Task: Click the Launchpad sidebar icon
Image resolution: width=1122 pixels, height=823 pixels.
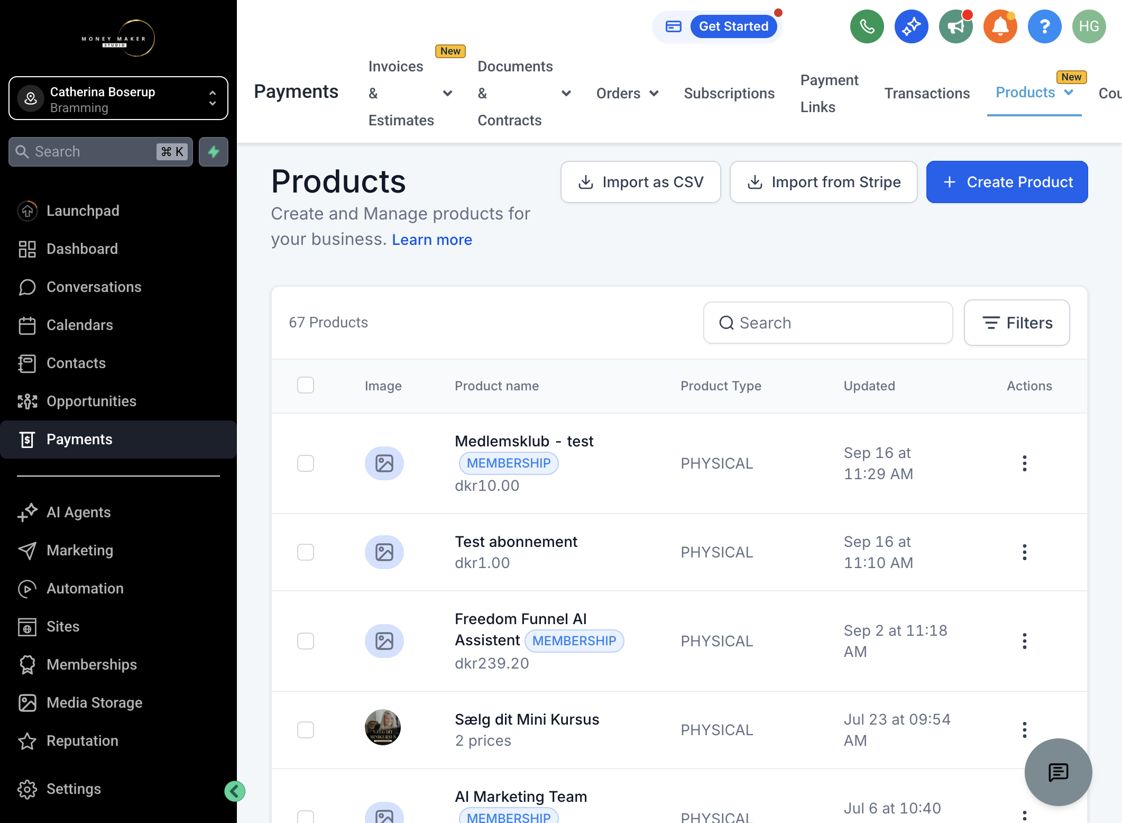Action: pyautogui.click(x=27, y=211)
